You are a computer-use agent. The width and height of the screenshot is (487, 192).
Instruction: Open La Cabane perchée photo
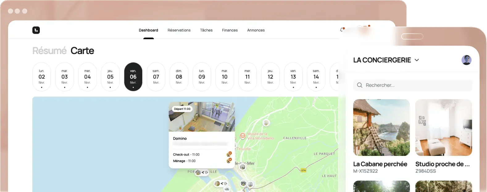[381, 127]
